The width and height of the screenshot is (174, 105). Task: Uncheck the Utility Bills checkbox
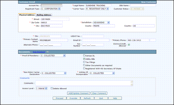[84, 59]
